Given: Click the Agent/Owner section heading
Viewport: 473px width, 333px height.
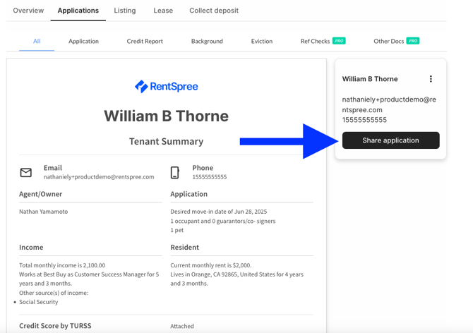Looking at the screenshot, I should pyautogui.click(x=41, y=194).
